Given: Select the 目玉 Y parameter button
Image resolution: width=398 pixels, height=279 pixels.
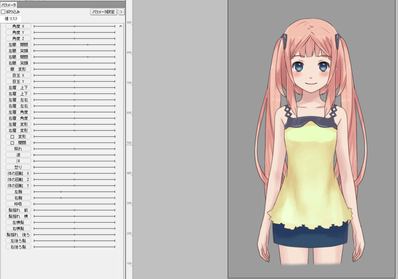Looking at the screenshot, I should pos(18,81).
